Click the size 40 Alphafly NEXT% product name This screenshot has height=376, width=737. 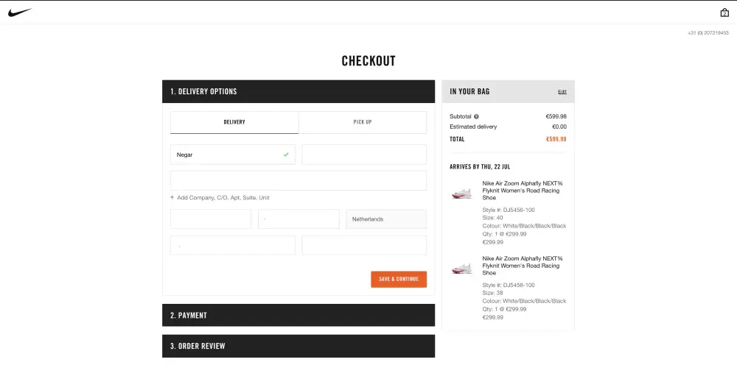click(x=523, y=191)
